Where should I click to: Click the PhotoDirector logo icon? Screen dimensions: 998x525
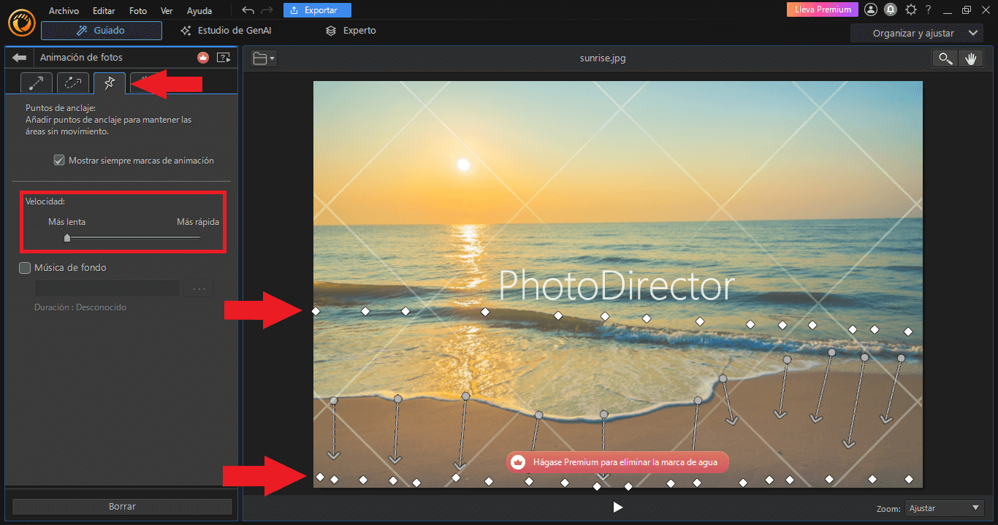22,24
